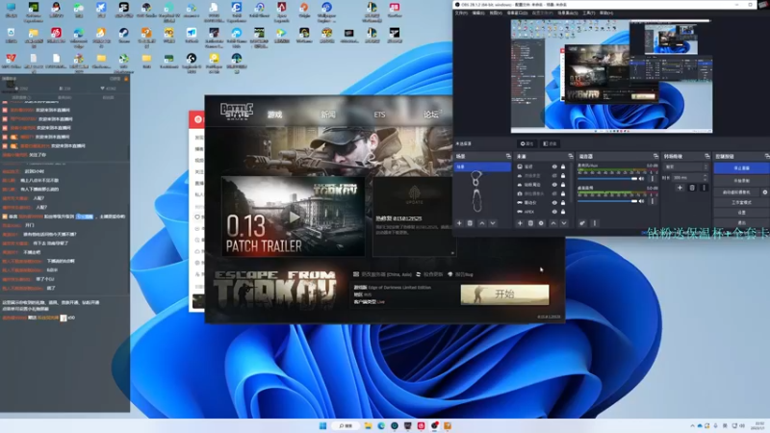Select highlighted scene in OBS Scenes list

coord(483,166)
